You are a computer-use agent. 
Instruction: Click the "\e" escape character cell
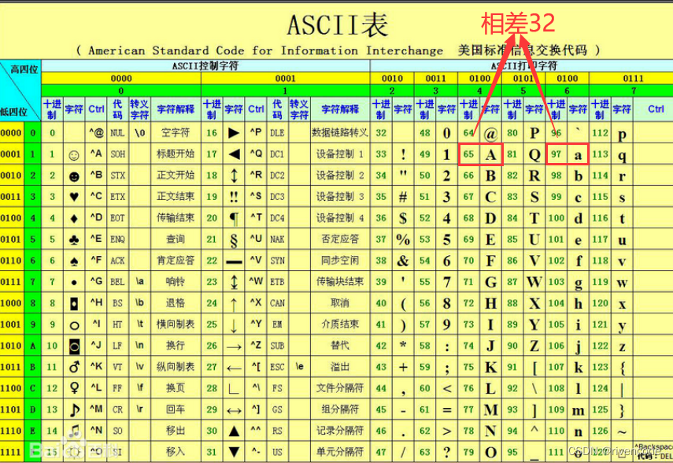299,367
